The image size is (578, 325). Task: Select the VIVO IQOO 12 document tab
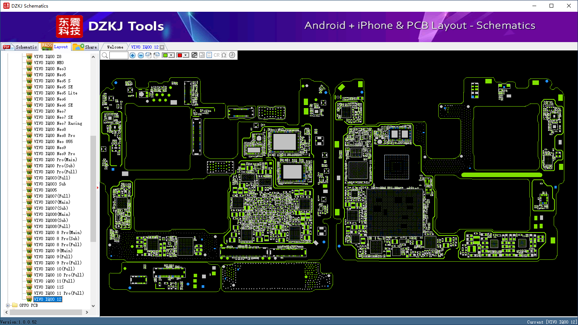pyautogui.click(x=145, y=47)
